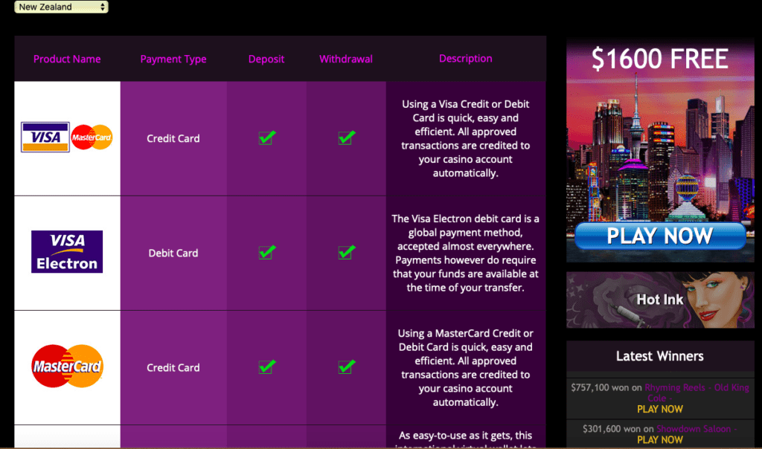Image resolution: width=762 pixels, height=449 pixels.
Task: Click Visa Electron deposit checkmark
Action: coord(266,253)
